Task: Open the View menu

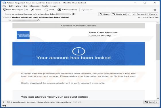Action: [18, 6]
